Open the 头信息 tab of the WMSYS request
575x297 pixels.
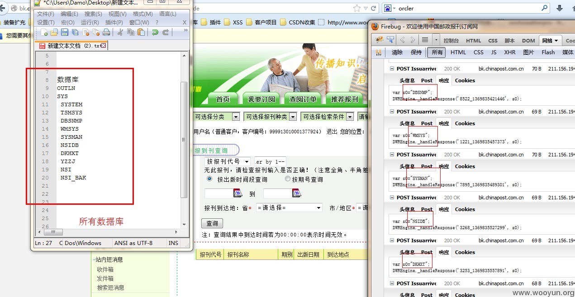tap(407, 123)
